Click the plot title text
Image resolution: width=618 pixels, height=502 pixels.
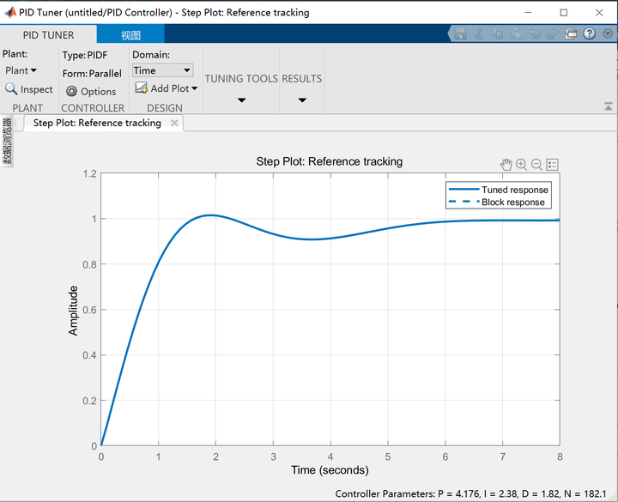(x=330, y=161)
